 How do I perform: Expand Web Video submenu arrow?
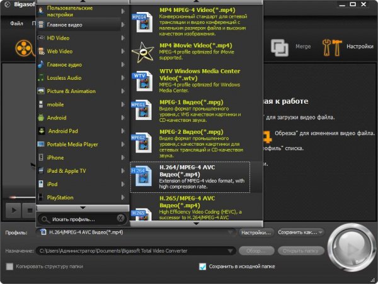(123, 51)
